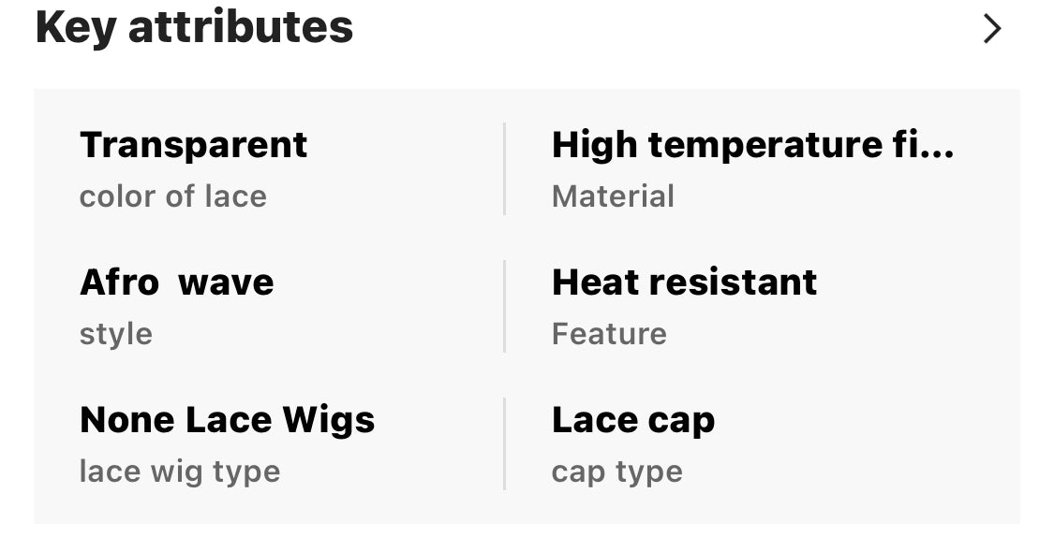Image resolution: width=1054 pixels, height=551 pixels.
Task: Select the Transparent attribute value
Action: 193,145
